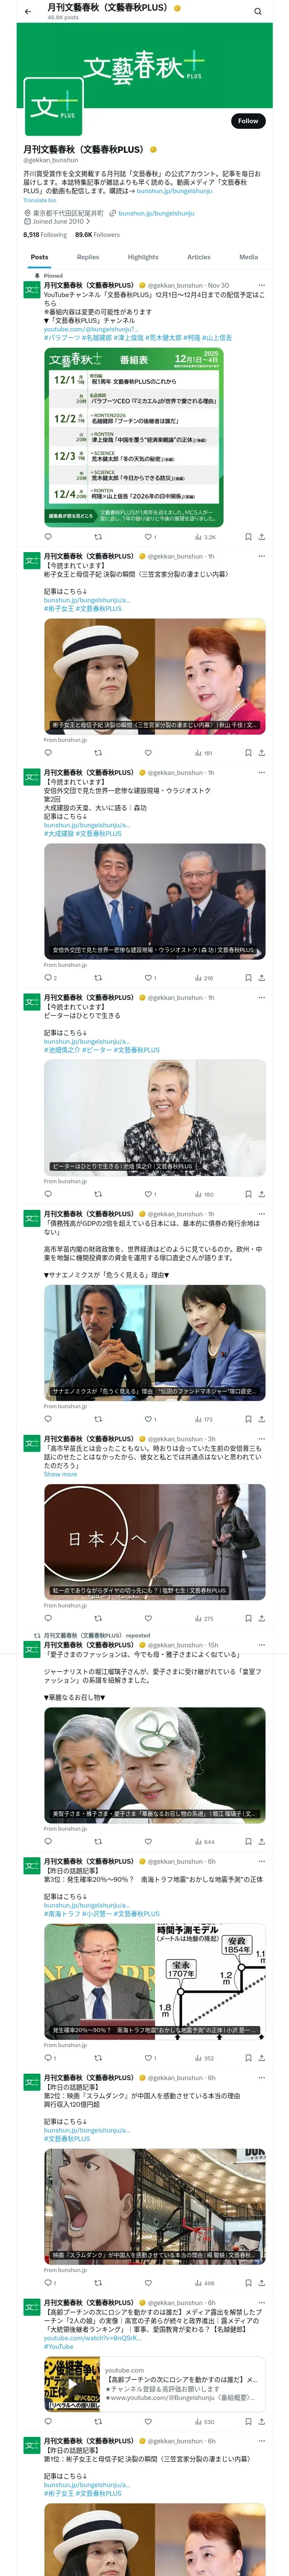The image size is (289, 2576).
Task: View the 8,518 Following list
Action: (x=45, y=235)
